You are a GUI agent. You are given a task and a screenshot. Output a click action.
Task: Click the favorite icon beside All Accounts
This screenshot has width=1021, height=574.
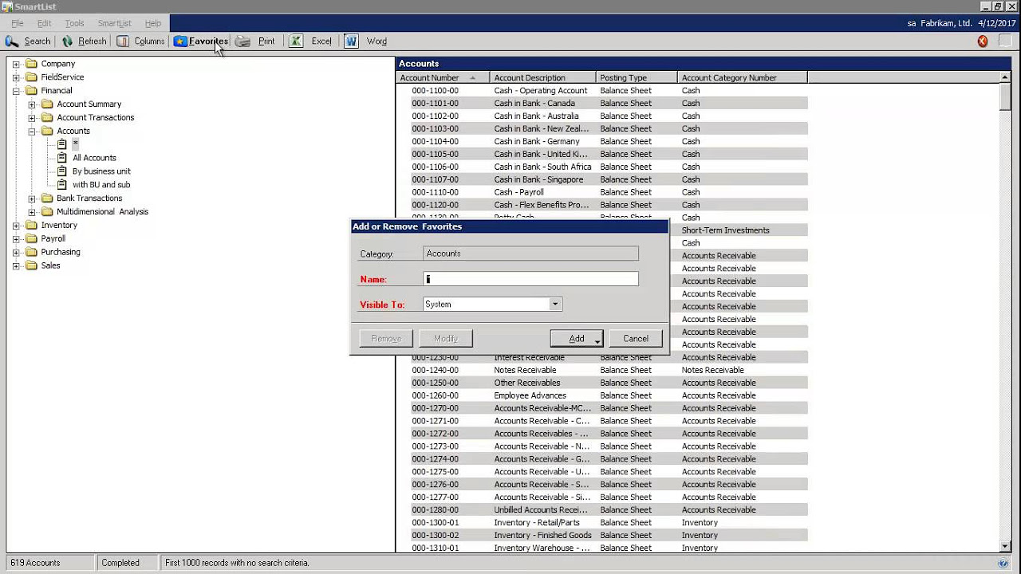[x=62, y=158]
